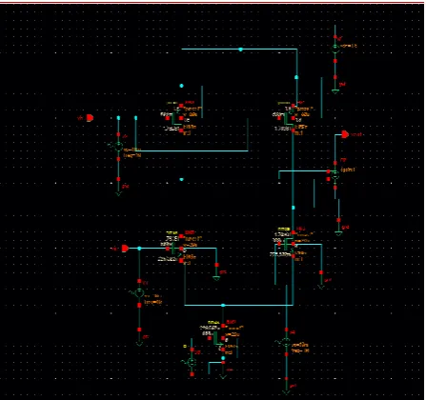The image size is (426, 400).
Task: Select the red vout output pin
Action: tap(345, 134)
